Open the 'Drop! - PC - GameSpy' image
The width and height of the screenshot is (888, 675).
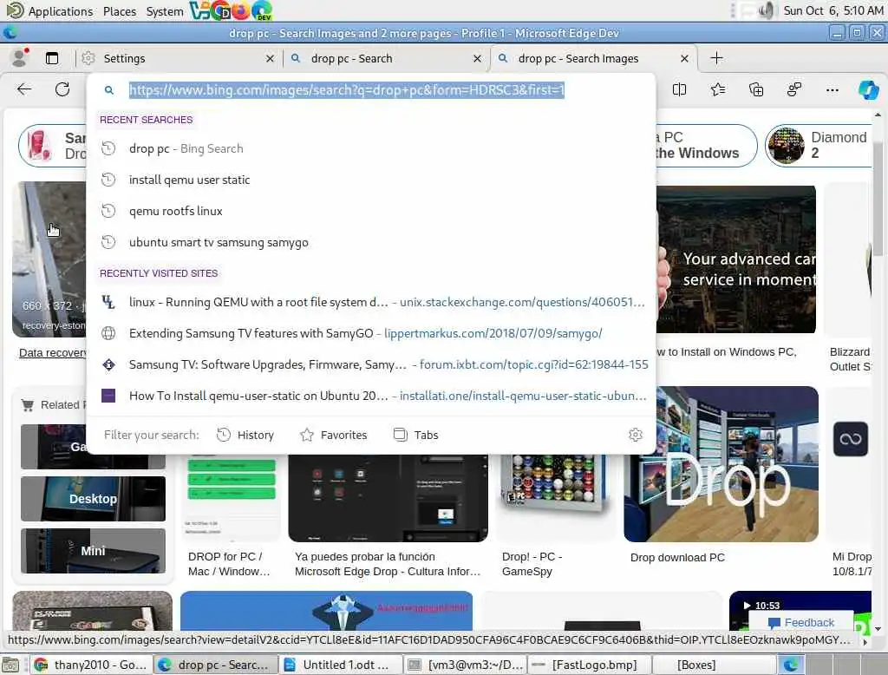(554, 496)
